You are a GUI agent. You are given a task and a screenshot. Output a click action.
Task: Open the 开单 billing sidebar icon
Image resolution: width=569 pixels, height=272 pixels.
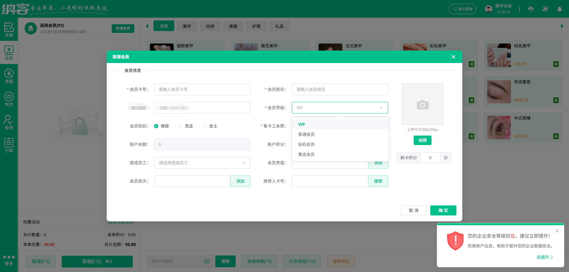(x=9, y=30)
